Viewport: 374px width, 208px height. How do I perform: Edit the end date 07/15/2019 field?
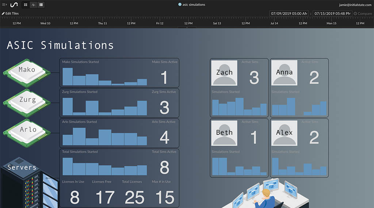coord(332,14)
